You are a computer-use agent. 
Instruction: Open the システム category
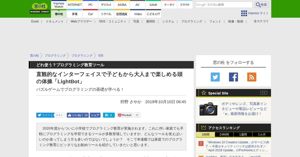tap(168, 21)
